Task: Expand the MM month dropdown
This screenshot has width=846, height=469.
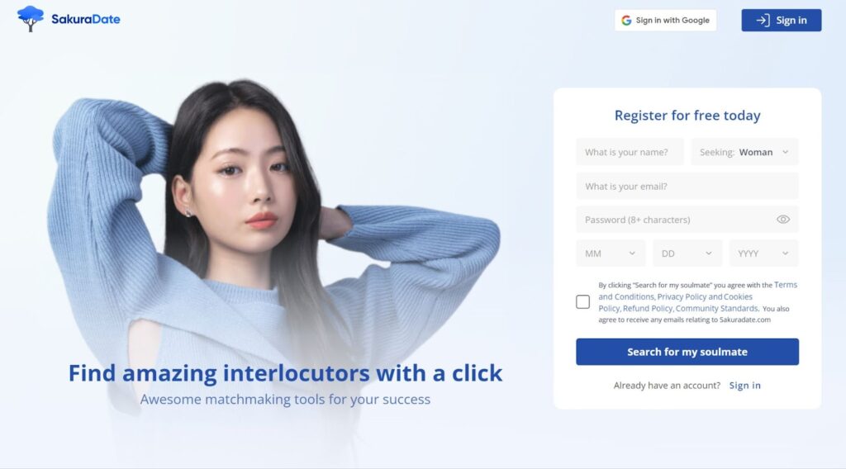Action: click(611, 253)
